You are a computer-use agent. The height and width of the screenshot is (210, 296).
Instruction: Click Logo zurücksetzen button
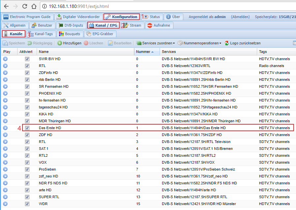tap(243, 43)
